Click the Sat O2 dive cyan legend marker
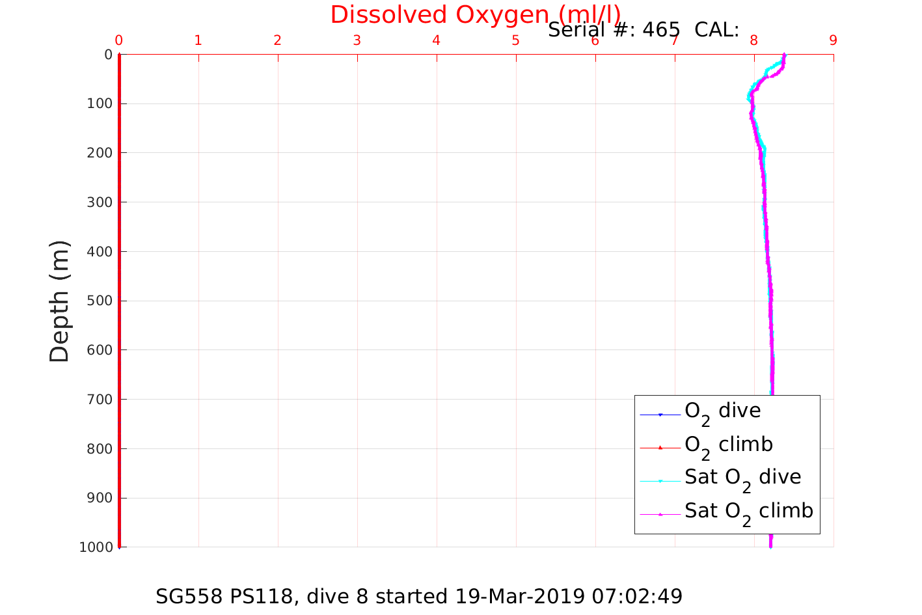Viewport: 922px width, 615px height. pyautogui.click(x=660, y=481)
